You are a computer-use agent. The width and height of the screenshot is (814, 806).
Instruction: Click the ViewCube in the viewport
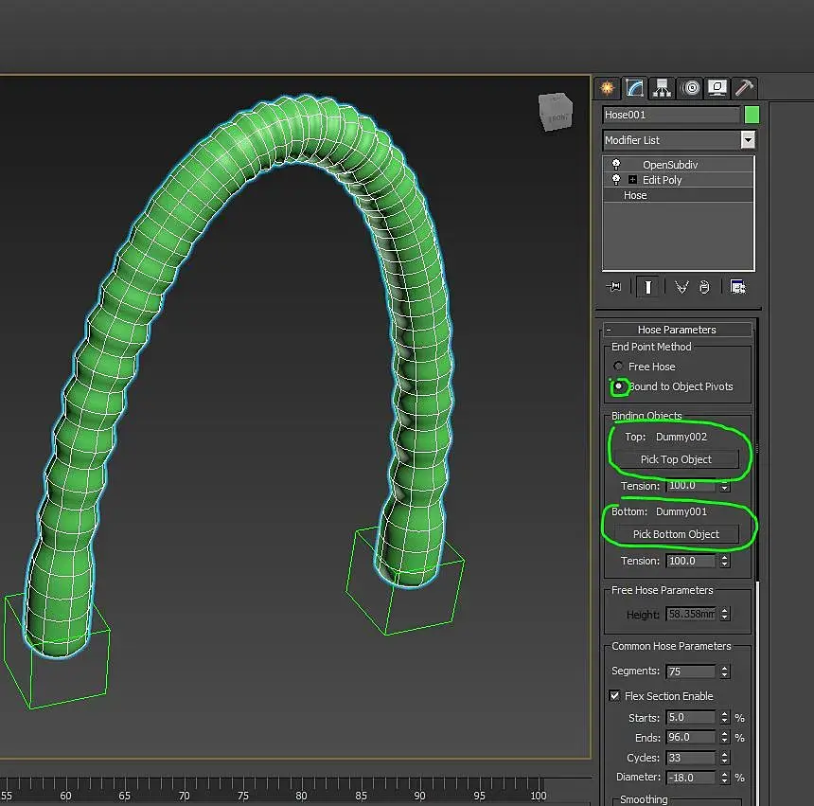click(x=557, y=112)
